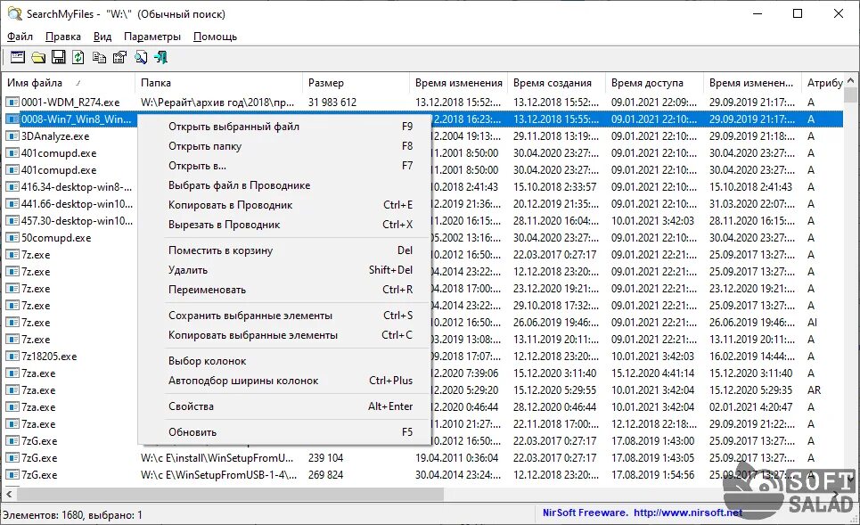Sort by the Атрибу column header
Viewport: 860px width, 525px height.
tap(824, 83)
